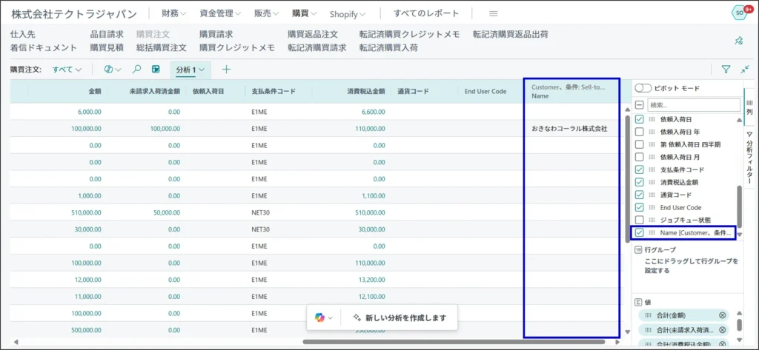Expand the 財務 menu dropdown
Screen dimensions: 759x350
(175, 13)
